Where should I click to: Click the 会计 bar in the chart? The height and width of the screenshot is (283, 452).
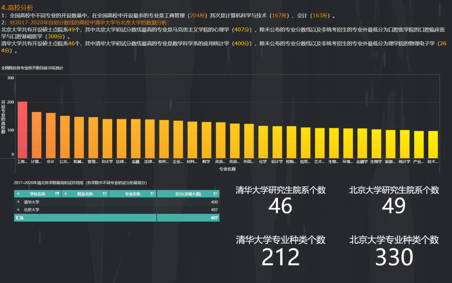pyautogui.click(x=51, y=135)
